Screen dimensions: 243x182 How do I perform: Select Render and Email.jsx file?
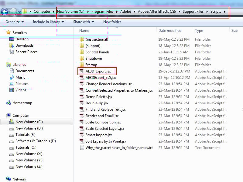102,116
